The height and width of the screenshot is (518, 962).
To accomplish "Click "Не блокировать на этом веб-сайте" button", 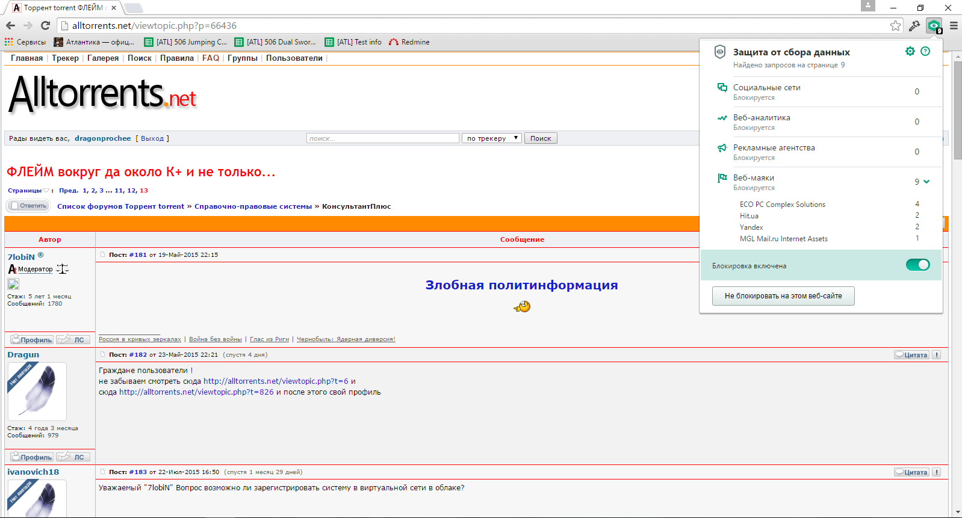I will pos(783,296).
